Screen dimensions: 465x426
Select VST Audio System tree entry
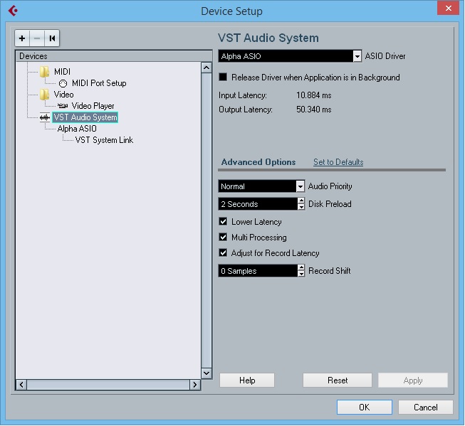pyautogui.click(x=85, y=117)
